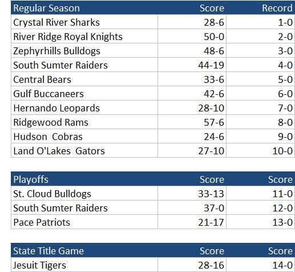This screenshot has height=272, width=295.
Task: Click the Central Bears cell
Action: pos(84,79)
